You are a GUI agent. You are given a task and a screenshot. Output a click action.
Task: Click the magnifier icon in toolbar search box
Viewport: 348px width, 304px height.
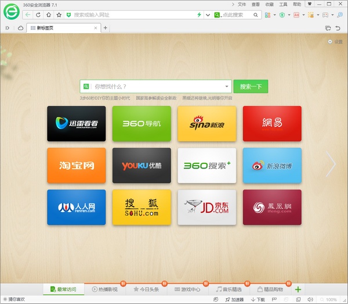256,15
